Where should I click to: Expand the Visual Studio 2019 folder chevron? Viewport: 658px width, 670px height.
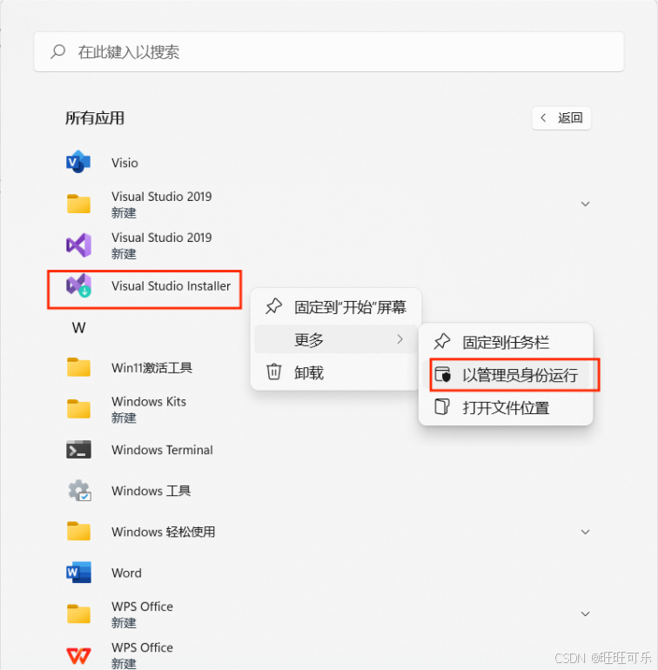[x=585, y=204]
